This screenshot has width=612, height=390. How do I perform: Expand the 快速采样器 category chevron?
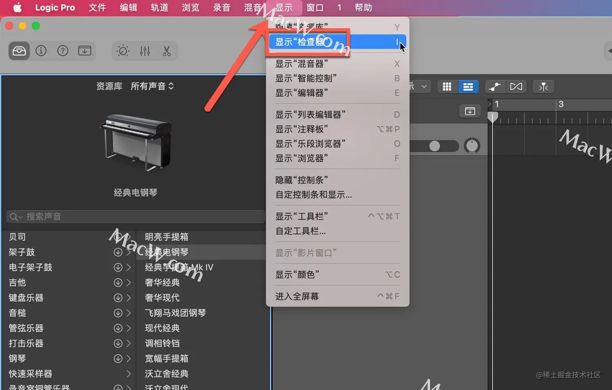point(129,374)
